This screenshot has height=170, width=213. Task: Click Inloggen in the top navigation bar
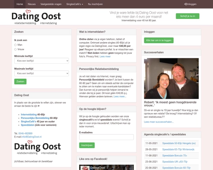click(x=190, y=4)
